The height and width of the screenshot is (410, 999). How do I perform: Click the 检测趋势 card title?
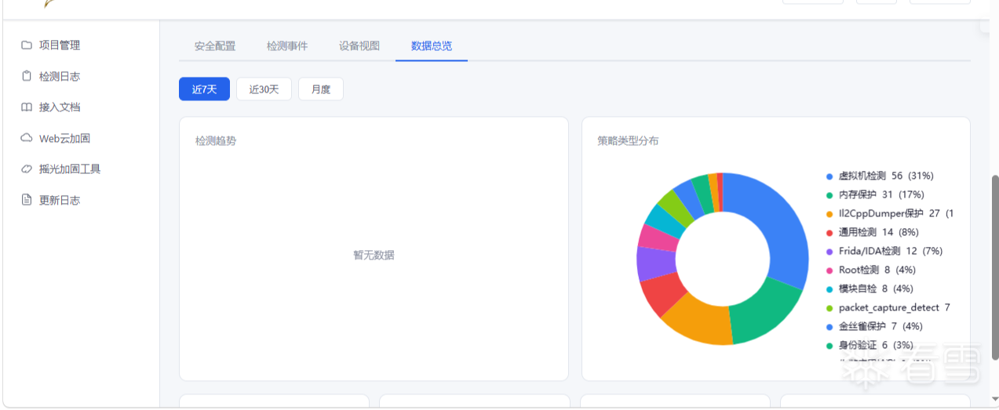click(216, 141)
